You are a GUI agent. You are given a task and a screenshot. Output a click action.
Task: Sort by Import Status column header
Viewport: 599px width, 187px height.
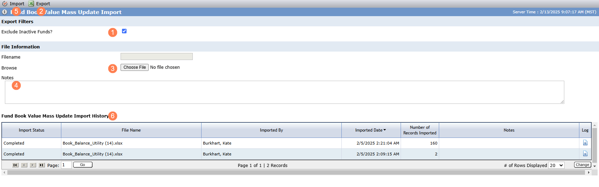[32, 130]
